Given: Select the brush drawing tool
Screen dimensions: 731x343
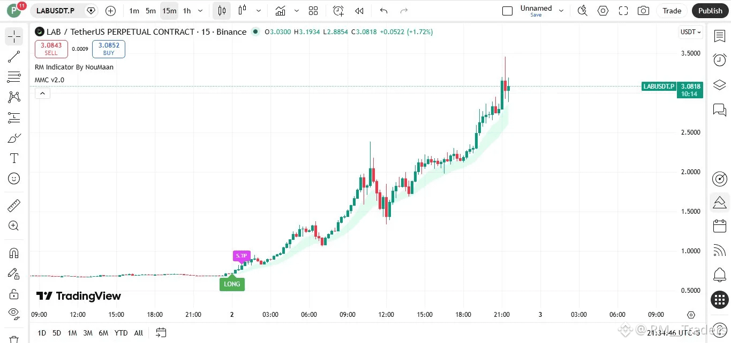Looking at the screenshot, I should tap(14, 138).
